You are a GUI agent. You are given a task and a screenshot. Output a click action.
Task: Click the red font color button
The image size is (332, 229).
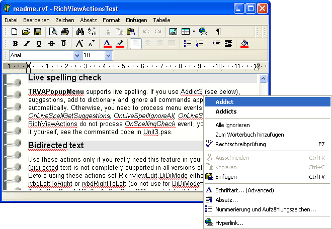(107, 44)
